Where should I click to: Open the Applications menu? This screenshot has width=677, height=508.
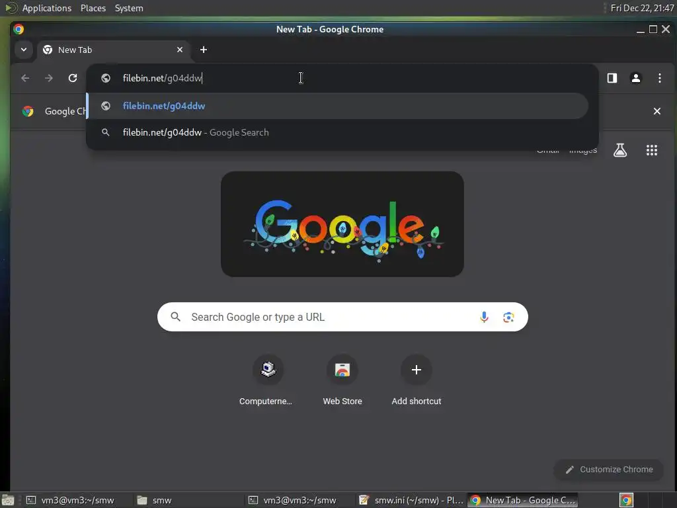pos(47,8)
